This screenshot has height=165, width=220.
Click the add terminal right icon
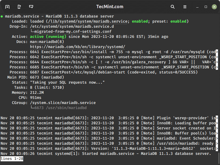(19, 6)
